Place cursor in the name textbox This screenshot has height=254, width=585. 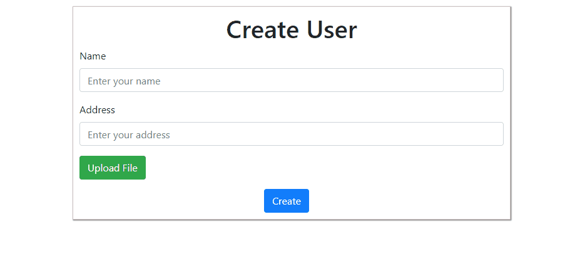pyautogui.click(x=291, y=81)
